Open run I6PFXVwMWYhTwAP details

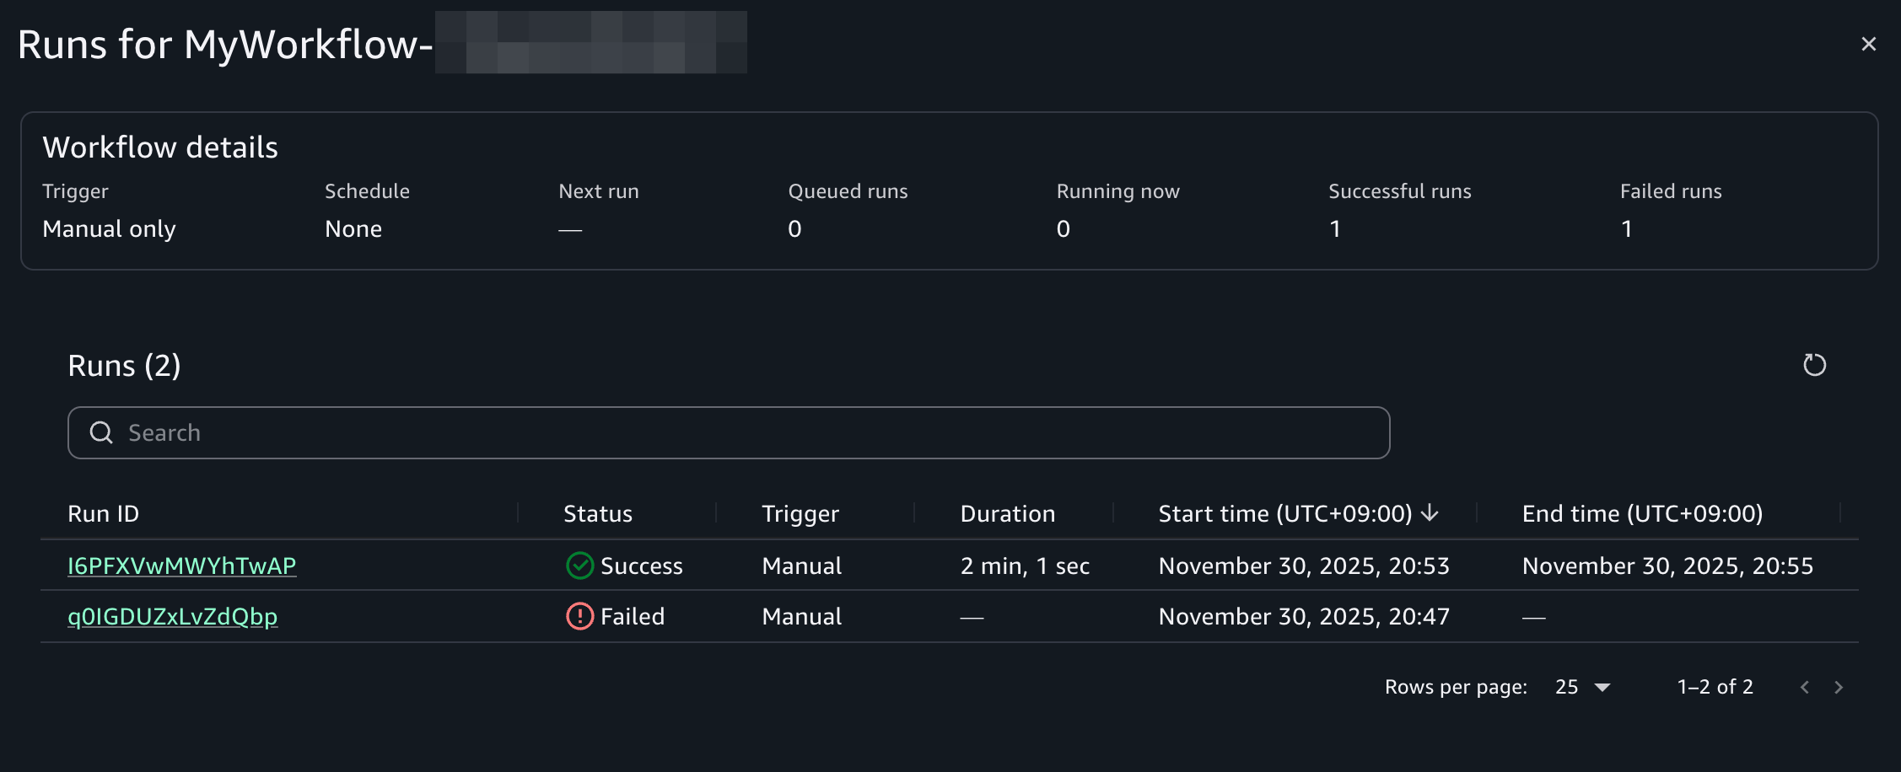point(181,566)
